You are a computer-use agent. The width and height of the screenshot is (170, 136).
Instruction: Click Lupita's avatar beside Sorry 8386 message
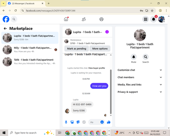pyautogui.click(x=67, y=111)
